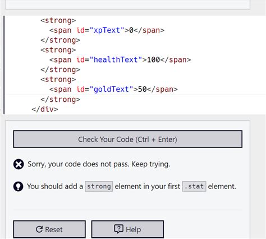This screenshot has height=239, width=266.
Task: Click the Reset button
Action: (x=49, y=229)
